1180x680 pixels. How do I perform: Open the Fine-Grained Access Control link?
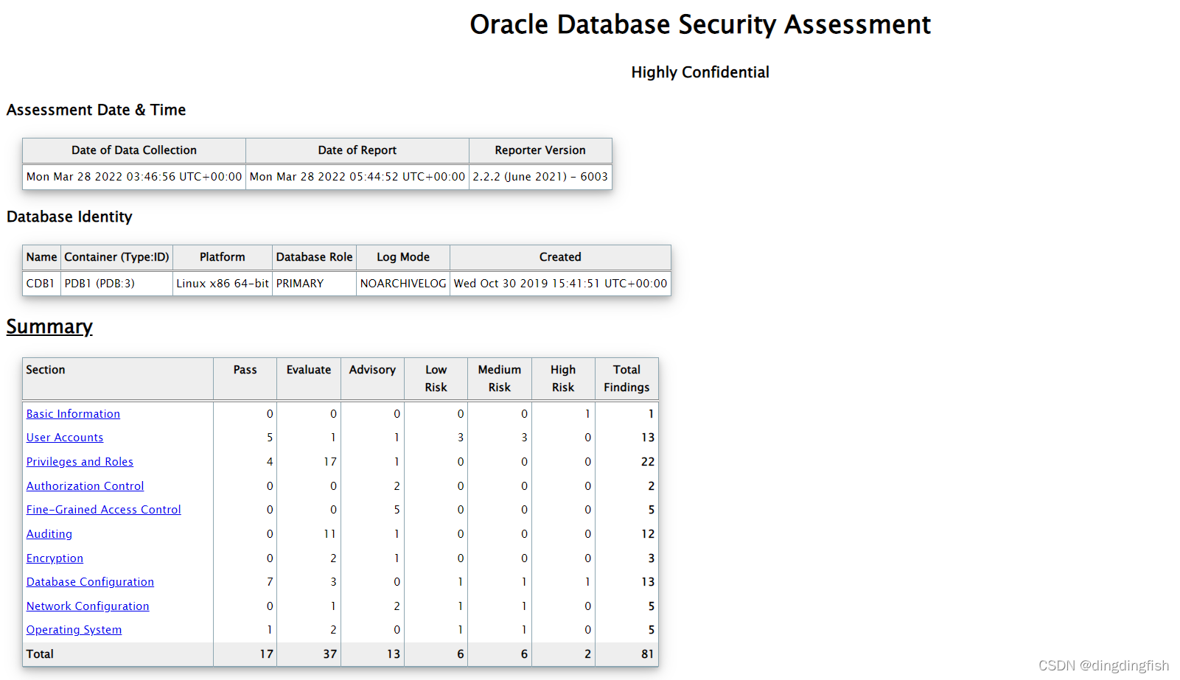(103, 510)
